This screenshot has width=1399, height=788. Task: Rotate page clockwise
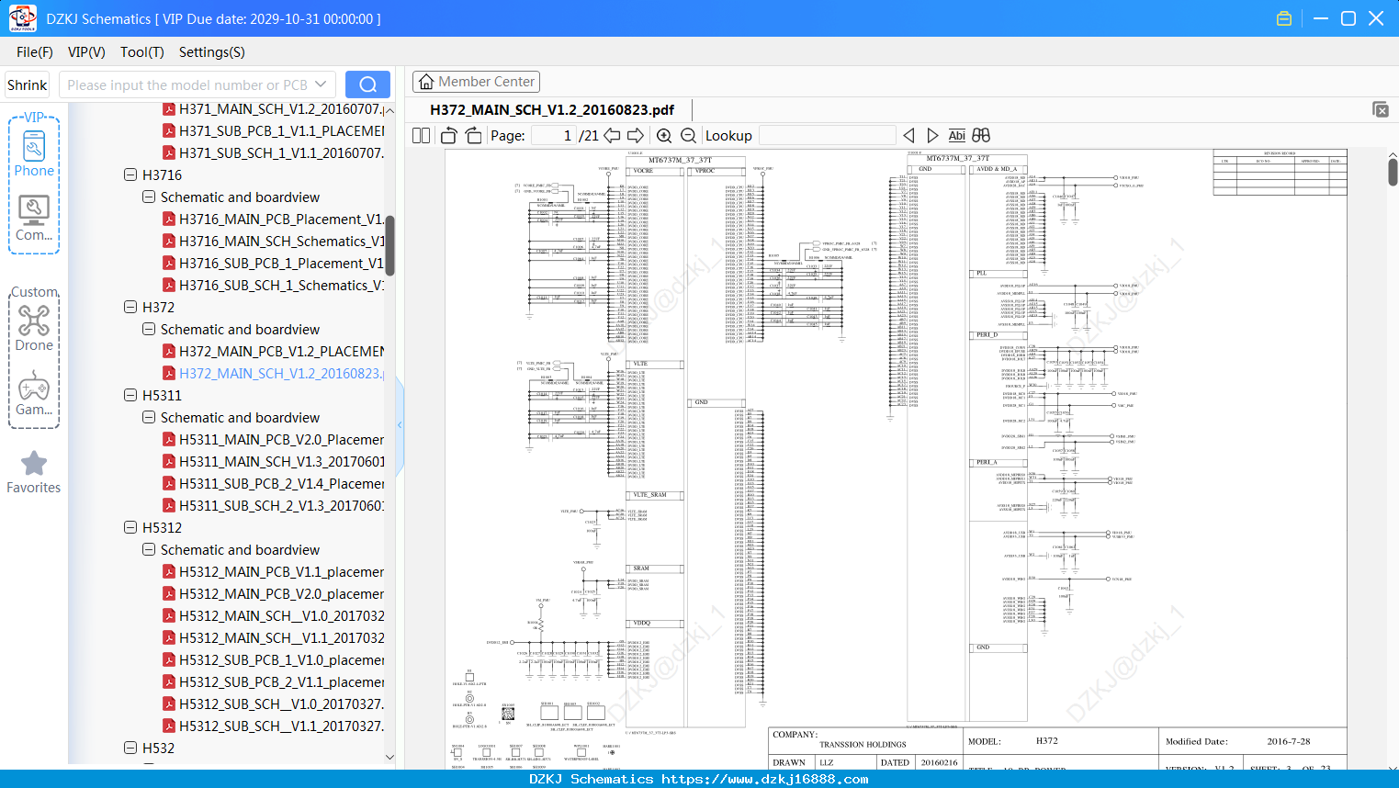pos(473,135)
